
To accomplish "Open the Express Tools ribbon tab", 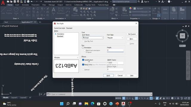I will click(90, 5).
